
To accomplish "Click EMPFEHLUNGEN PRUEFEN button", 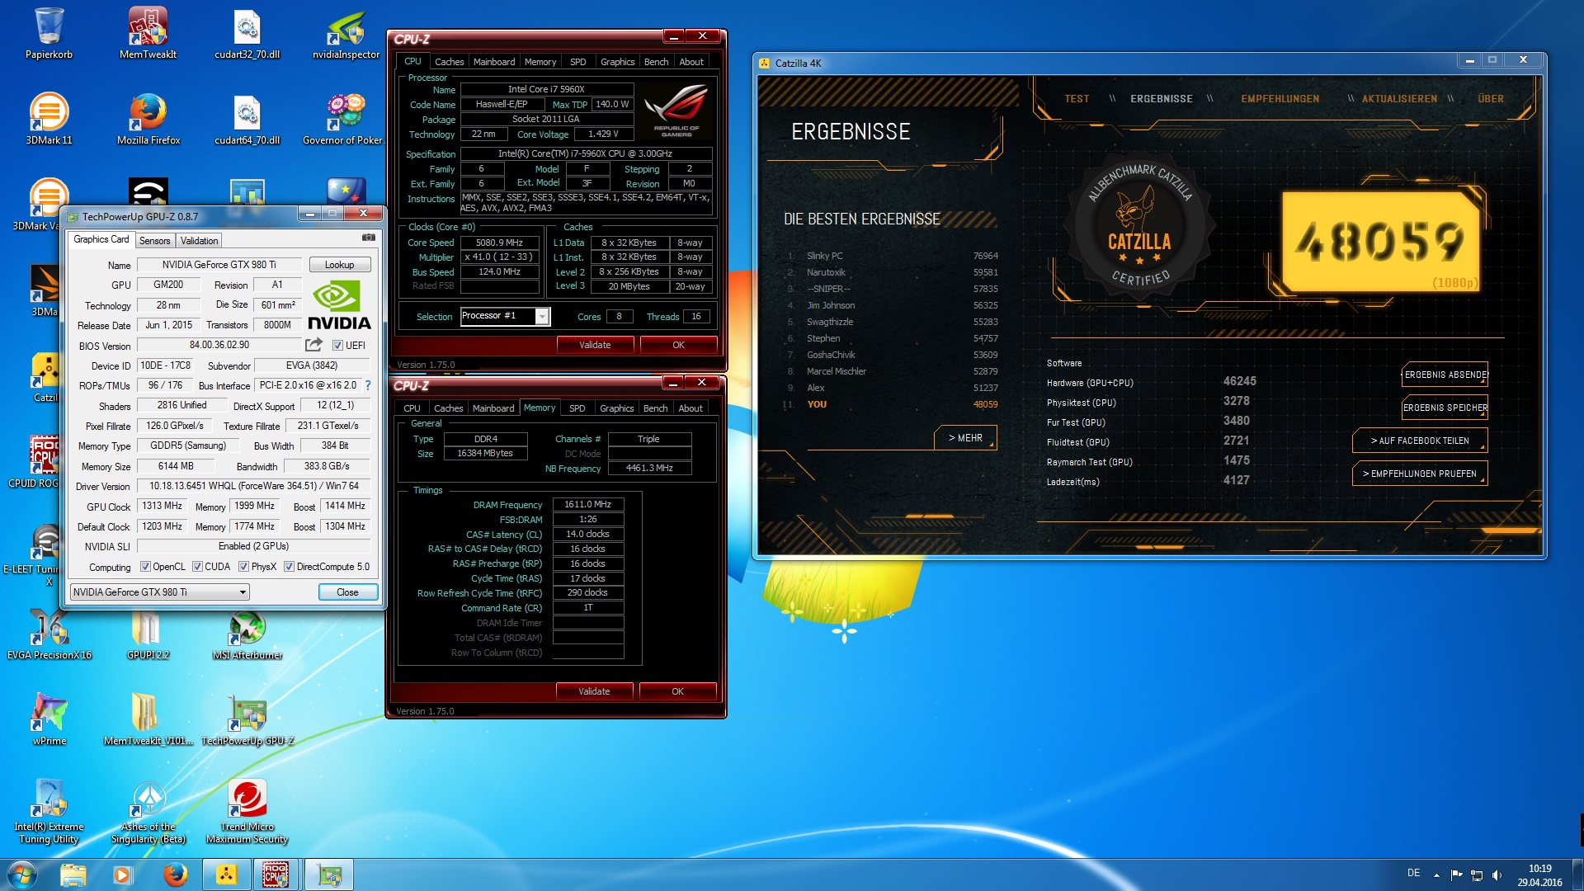I will coord(1420,474).
